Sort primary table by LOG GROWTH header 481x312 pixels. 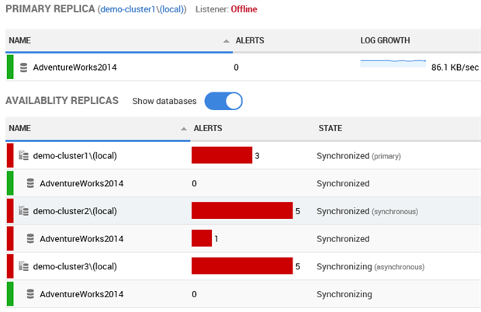pyautogui.click(x=385, y=40)
